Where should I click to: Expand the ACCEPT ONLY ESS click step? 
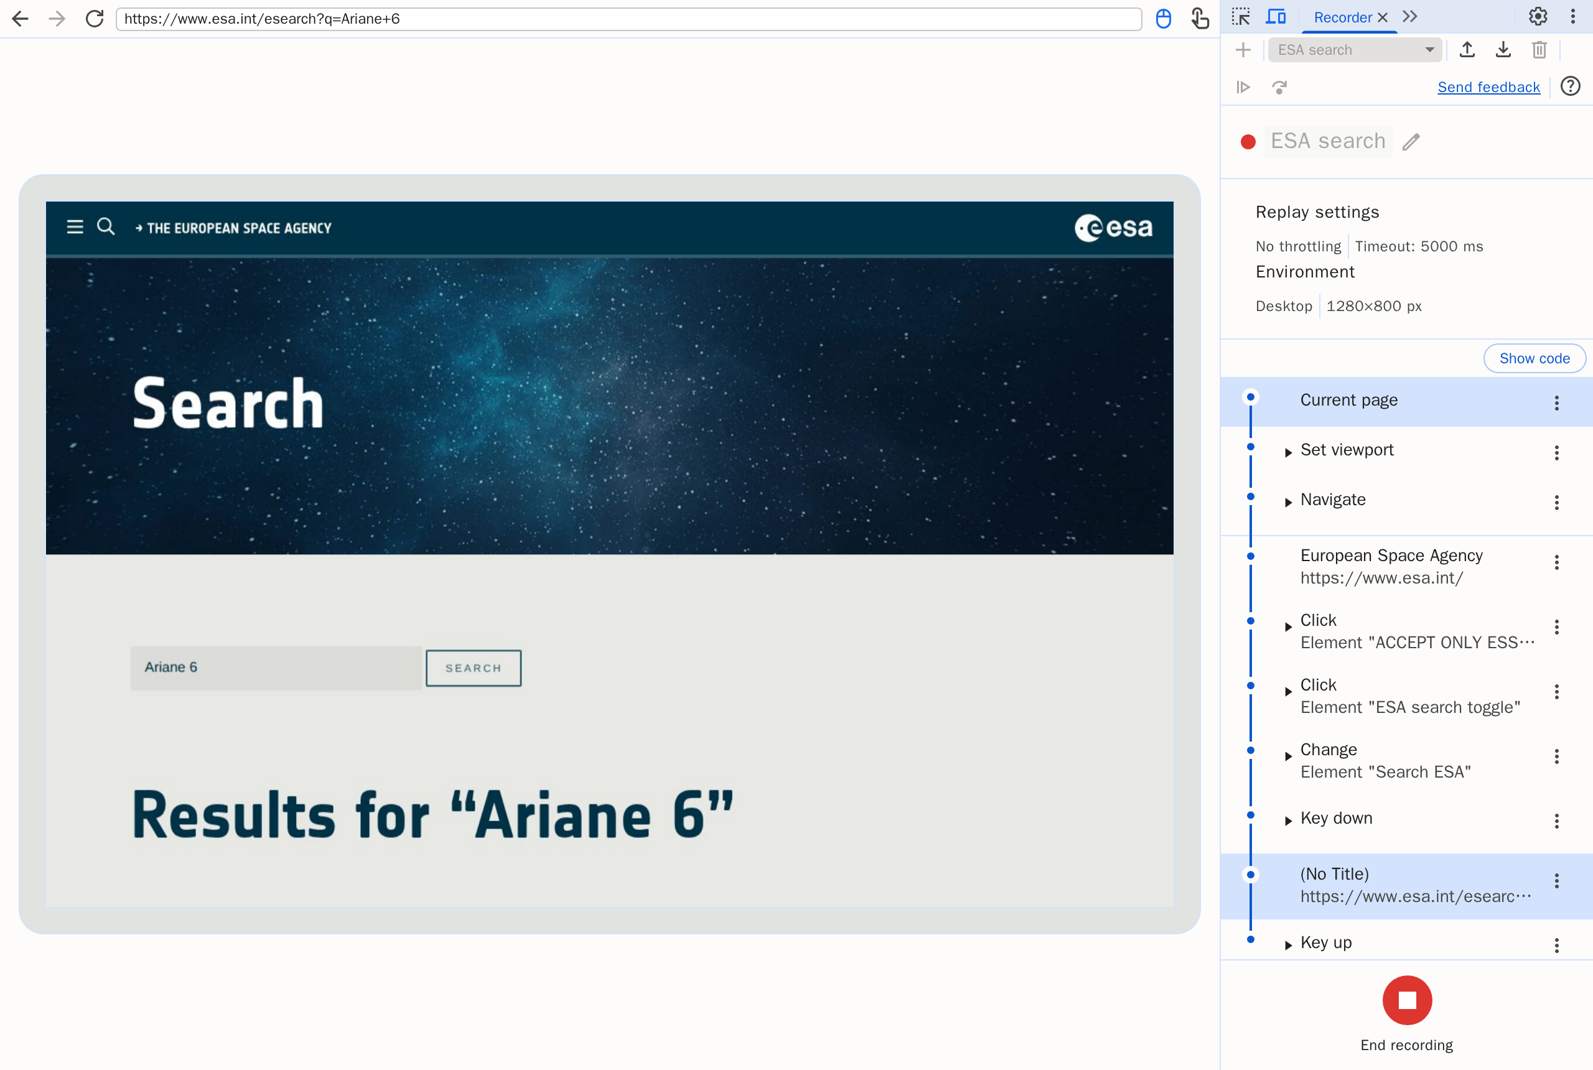click(1289, 626)
